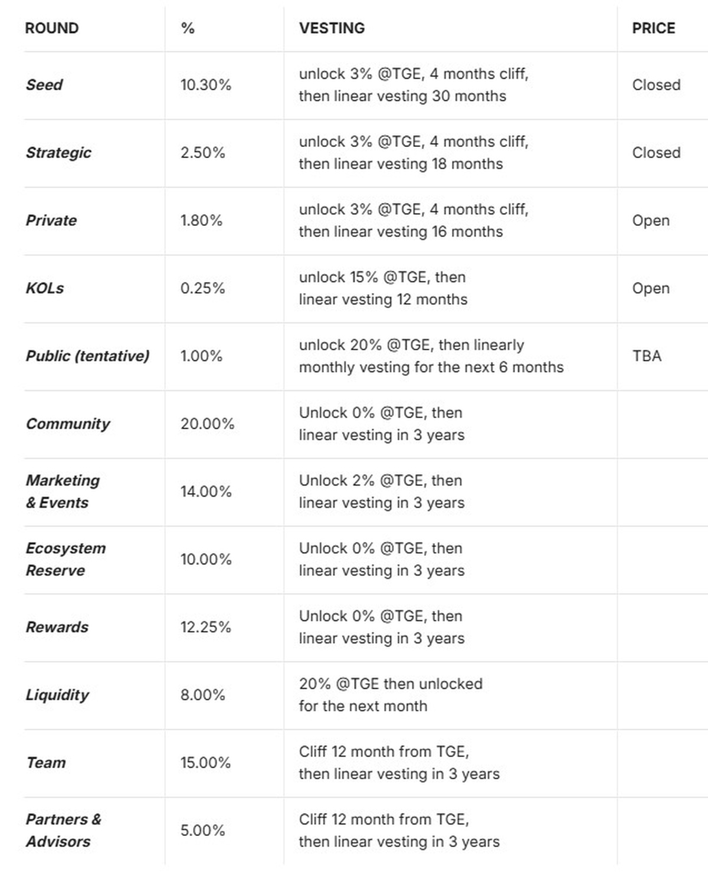Click the KOLs row label
This screenshot has width=708, height=879.
(x=45, y=288)
